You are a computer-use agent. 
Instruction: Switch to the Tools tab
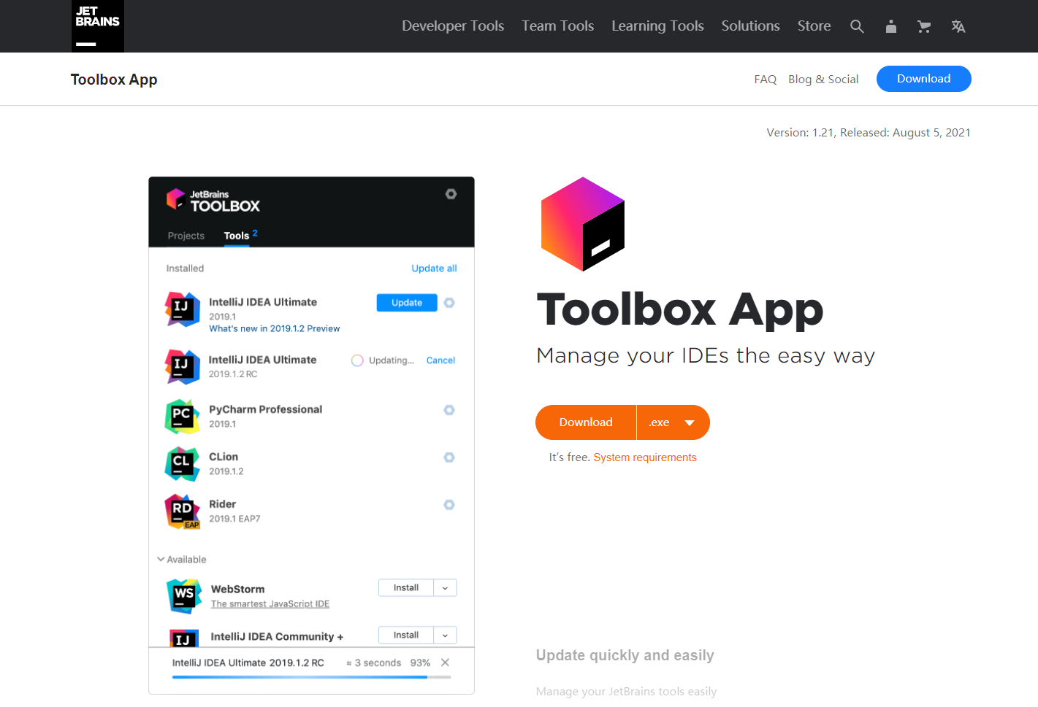coord(237,236)
